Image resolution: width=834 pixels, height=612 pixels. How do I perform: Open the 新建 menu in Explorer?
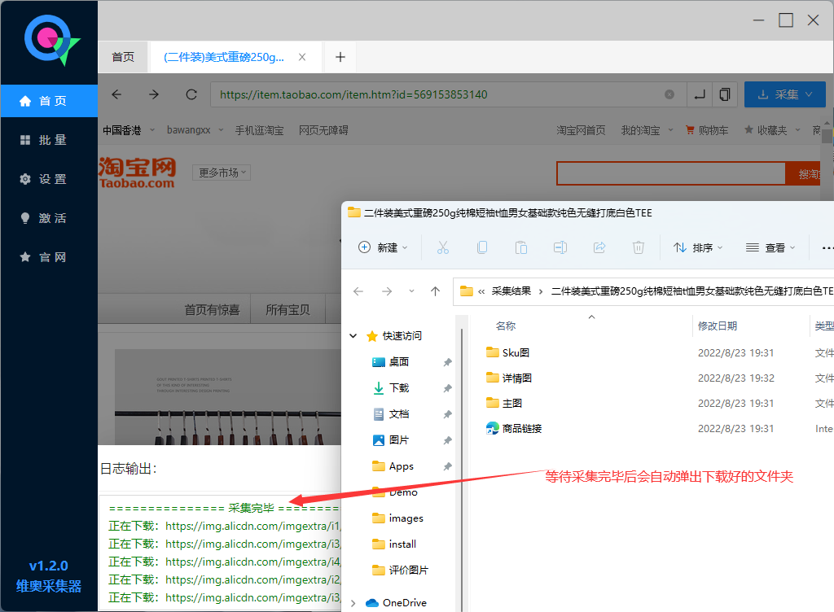pyautogui.click(x=383, y=247)
